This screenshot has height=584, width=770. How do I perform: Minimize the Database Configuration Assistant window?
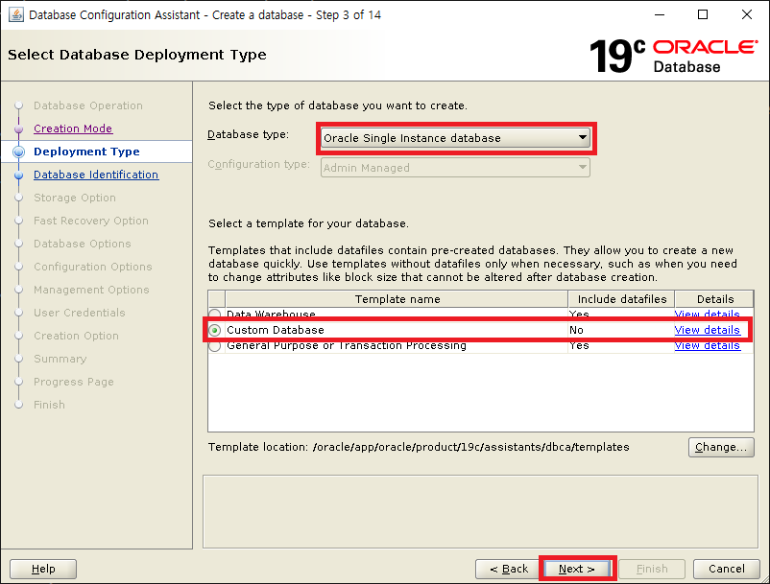pos(660,14)
